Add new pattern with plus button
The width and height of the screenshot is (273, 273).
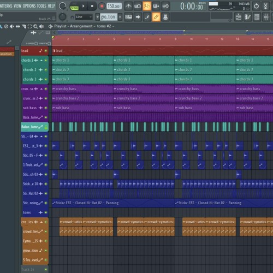click(120, 17)
